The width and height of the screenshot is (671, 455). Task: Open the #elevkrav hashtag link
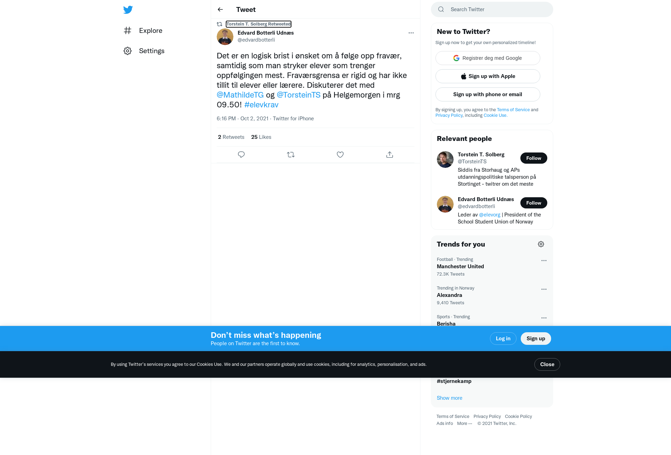pyautogui.click(x=261, y=105)
